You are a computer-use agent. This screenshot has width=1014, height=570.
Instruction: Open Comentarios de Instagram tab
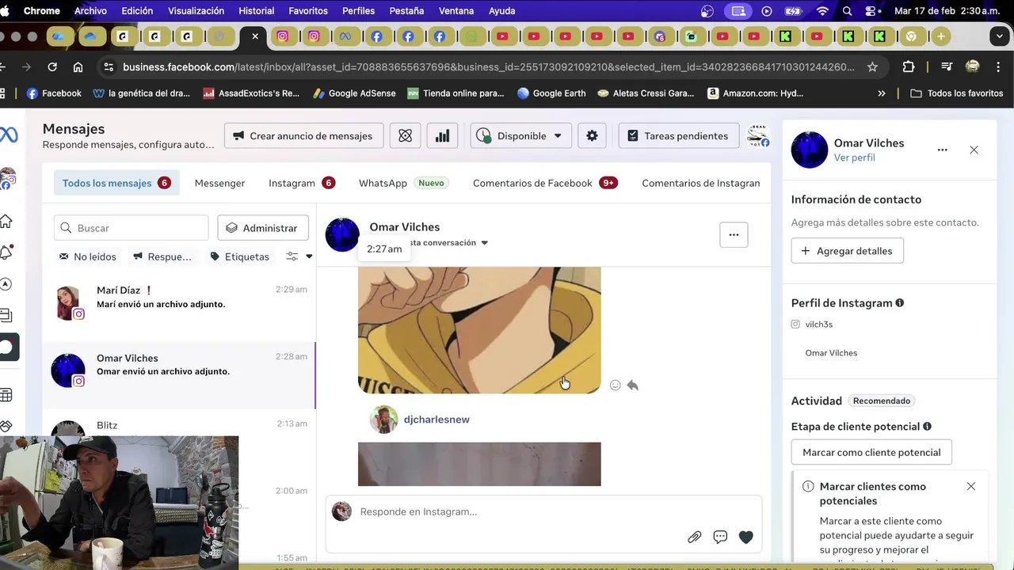coord(701,183)
